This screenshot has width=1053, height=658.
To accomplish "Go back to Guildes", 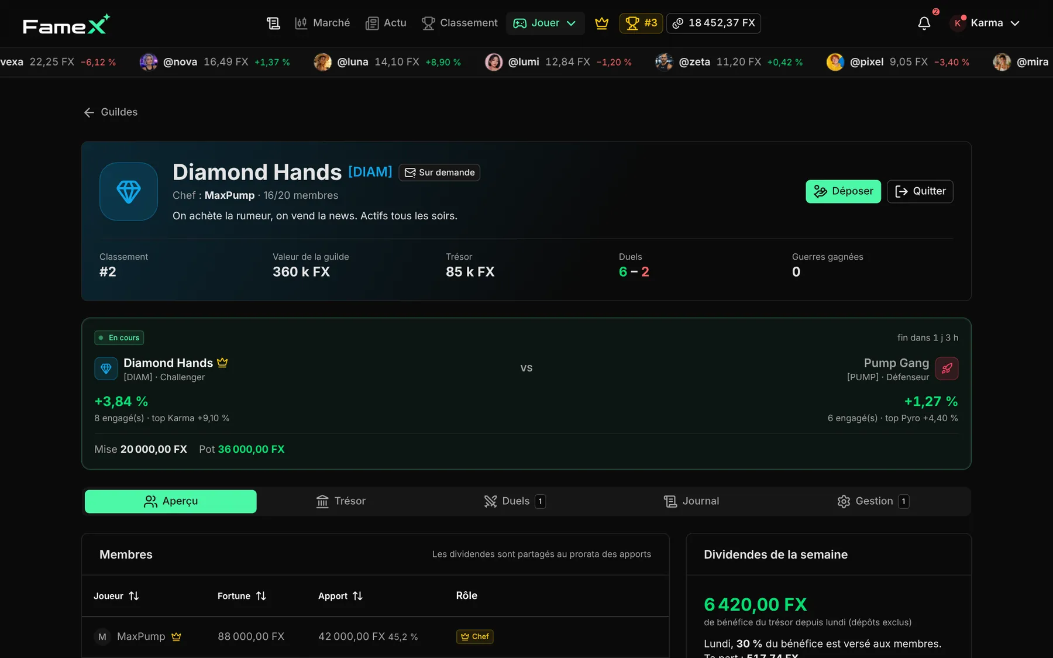I will (111, 112).
